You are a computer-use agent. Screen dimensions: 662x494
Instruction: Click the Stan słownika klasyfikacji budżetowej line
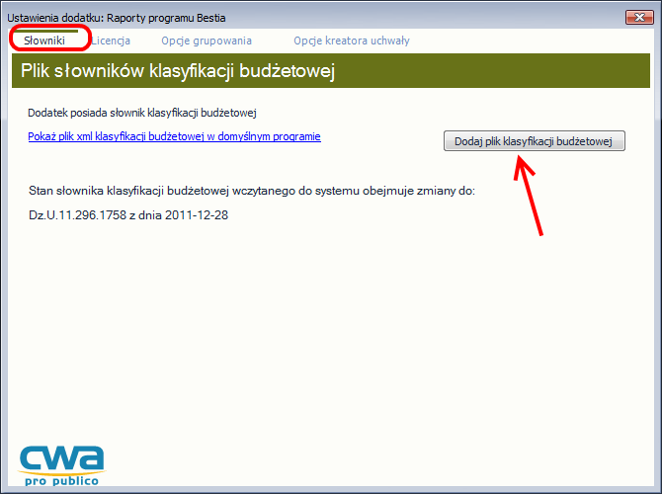click(x=252, y=191)
